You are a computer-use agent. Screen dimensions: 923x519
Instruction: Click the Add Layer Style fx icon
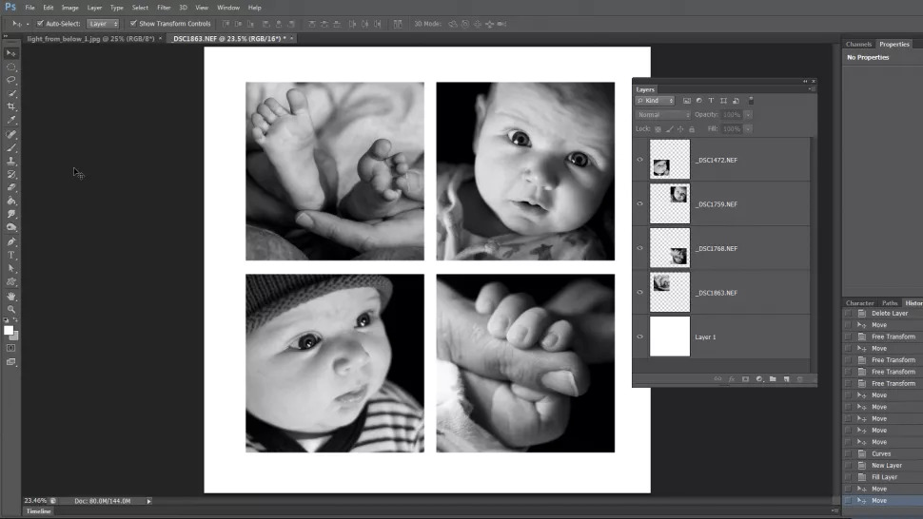tap(732, 379)
